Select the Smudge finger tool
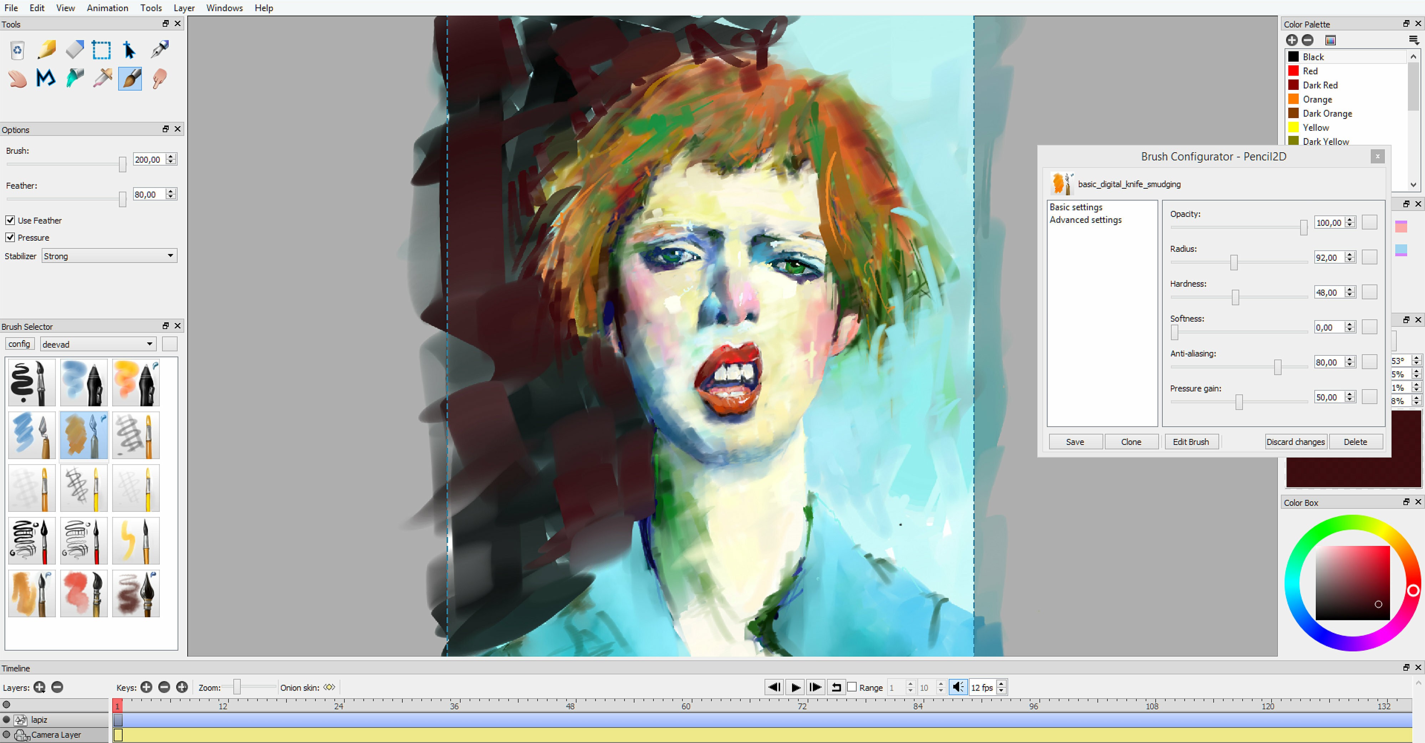 pos(159,78)
